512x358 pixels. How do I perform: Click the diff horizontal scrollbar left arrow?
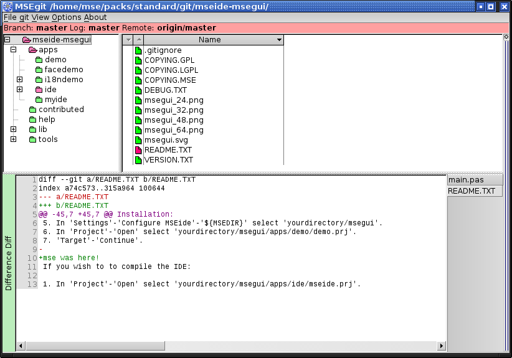click(x=21, y=345)
